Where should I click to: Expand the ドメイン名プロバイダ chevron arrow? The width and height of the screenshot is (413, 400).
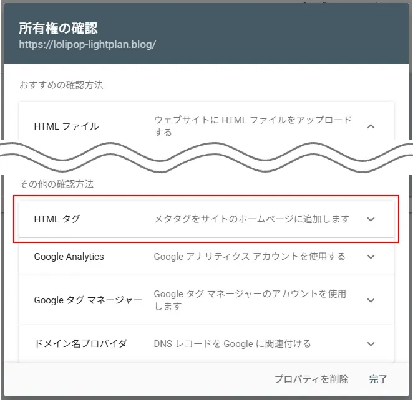371,344
